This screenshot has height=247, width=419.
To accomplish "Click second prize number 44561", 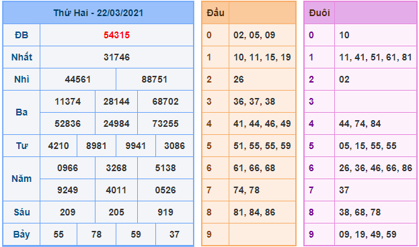I will tap(78, 79).
